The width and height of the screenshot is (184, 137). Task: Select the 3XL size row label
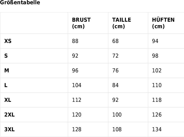pyautogui.click(x=9, y=129)
